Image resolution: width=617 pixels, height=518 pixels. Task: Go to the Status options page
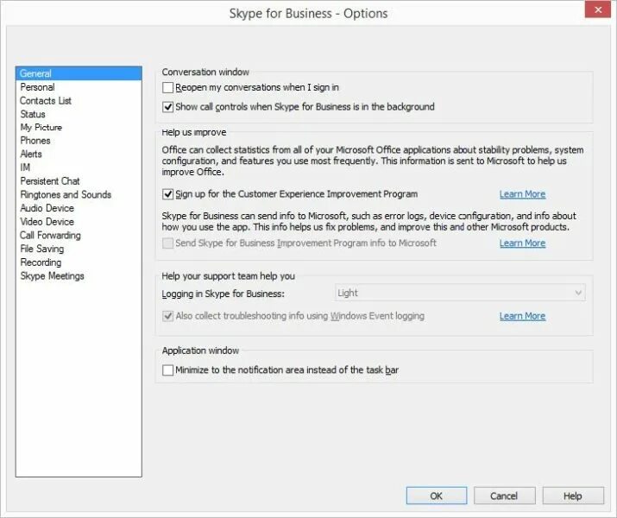click(x=33, y=114)
